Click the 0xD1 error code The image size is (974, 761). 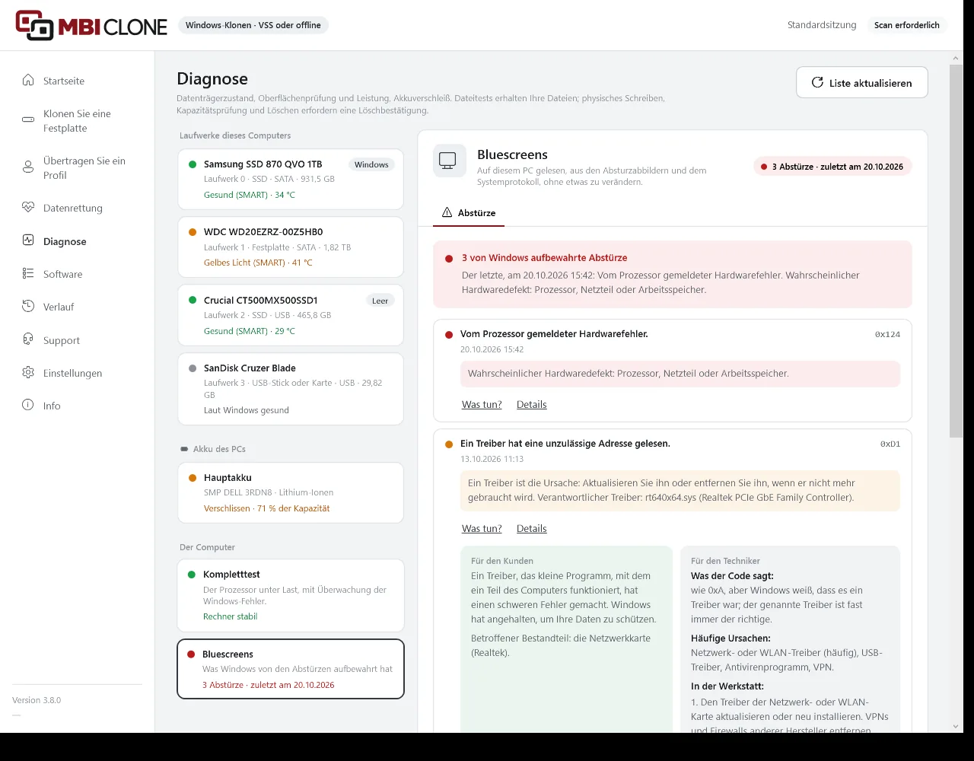[x=890, y=444]
